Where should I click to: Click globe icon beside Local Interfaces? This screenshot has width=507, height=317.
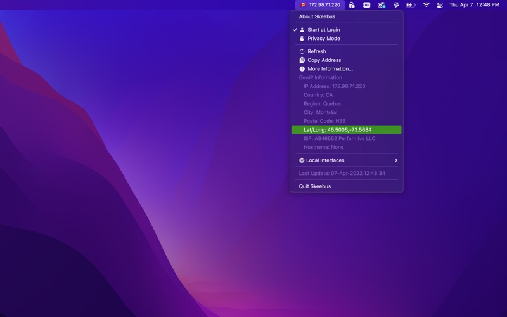coord(302,160)
